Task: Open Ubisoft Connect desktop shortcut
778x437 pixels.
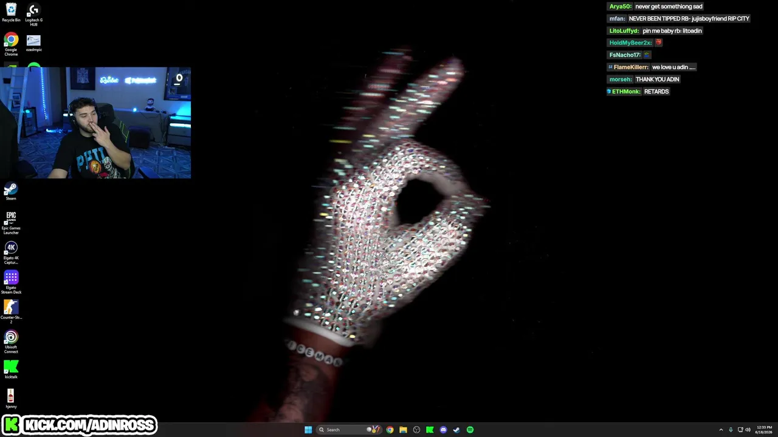Action: [x=11, y=342]
